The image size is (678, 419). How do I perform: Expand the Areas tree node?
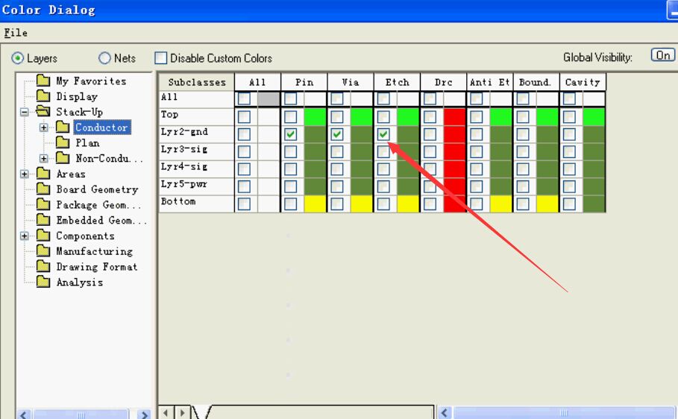[x=25, y=174]
